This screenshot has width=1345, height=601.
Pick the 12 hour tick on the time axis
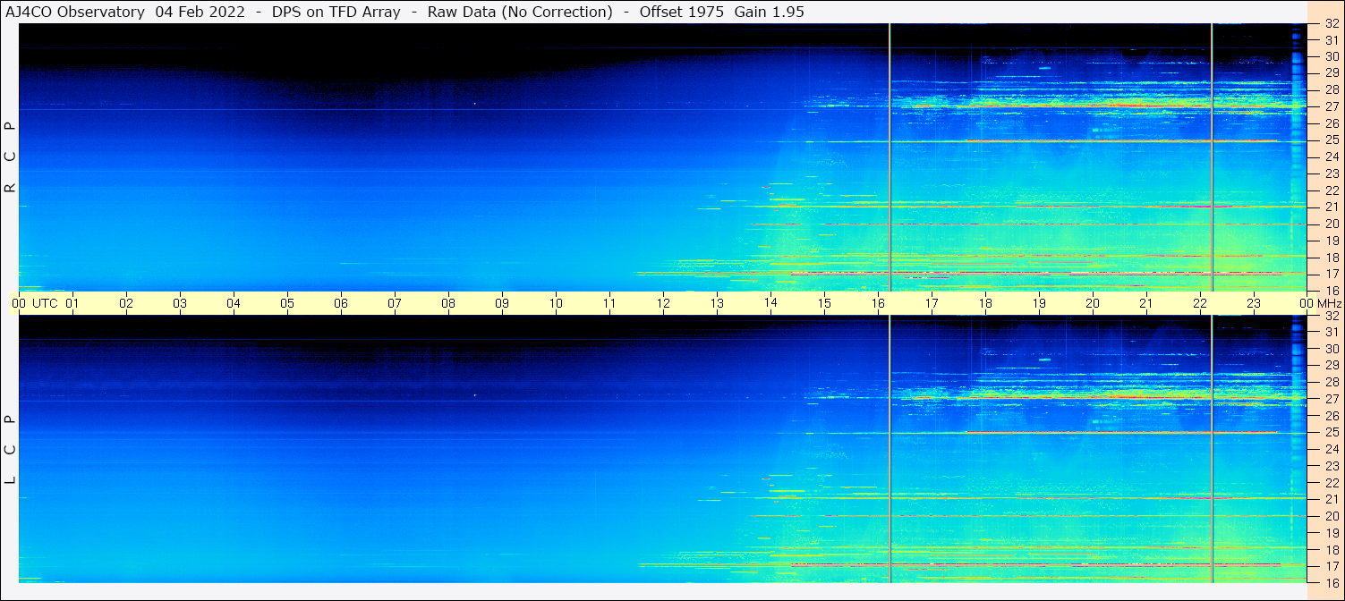663,303
